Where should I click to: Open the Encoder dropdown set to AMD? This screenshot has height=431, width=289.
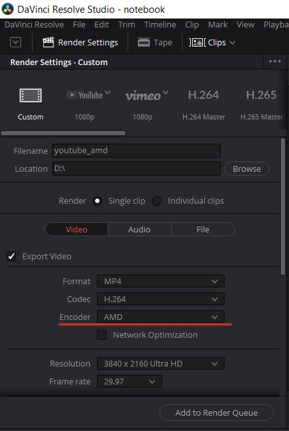(x=161, y=317)
